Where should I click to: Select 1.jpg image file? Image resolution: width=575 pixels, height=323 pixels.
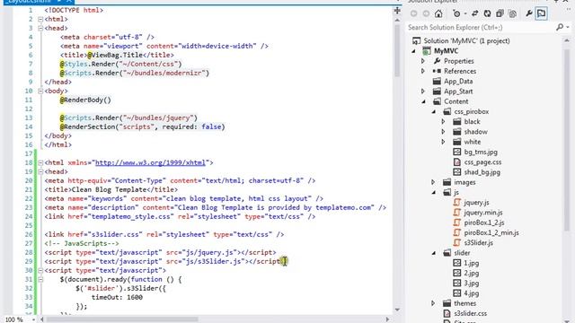pos(471,263)
